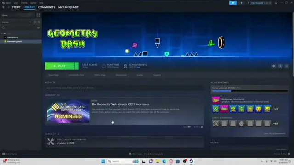Open the may.mcquade account dropdown

tap(261, 3)
